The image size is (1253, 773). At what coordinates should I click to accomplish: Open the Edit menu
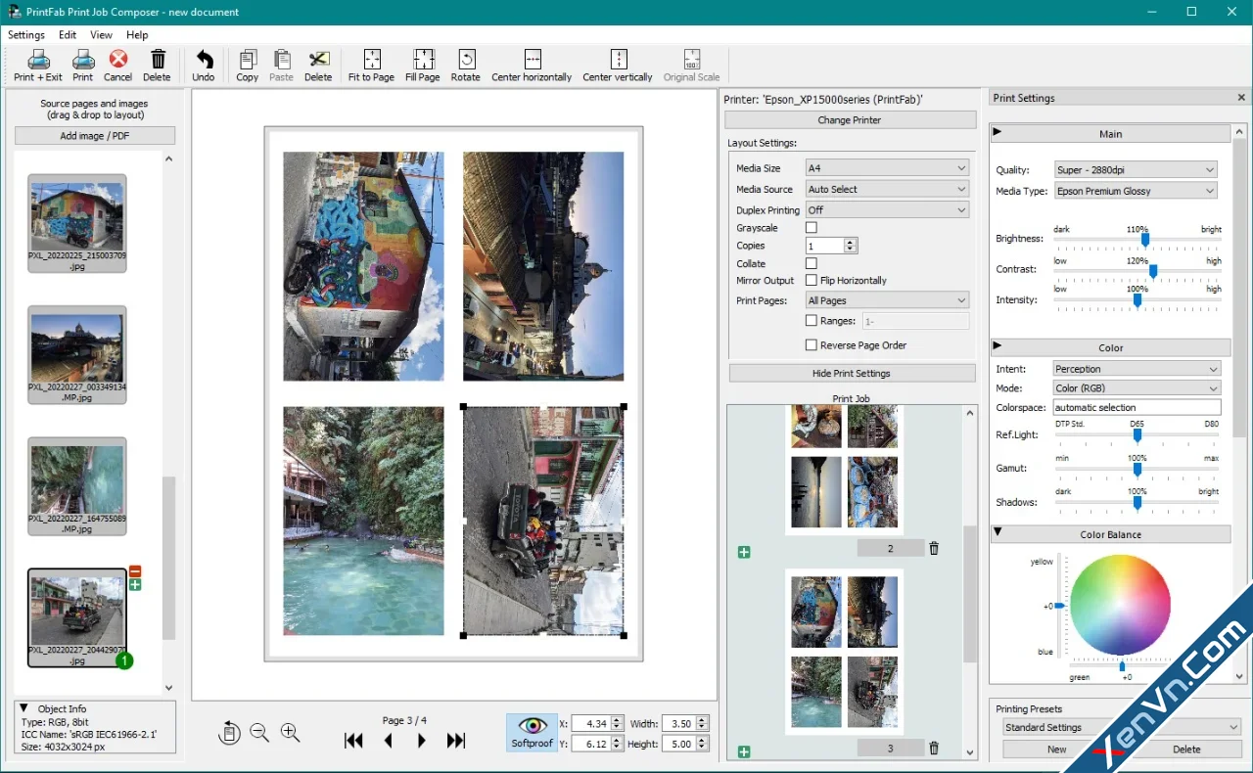point(68,35)
